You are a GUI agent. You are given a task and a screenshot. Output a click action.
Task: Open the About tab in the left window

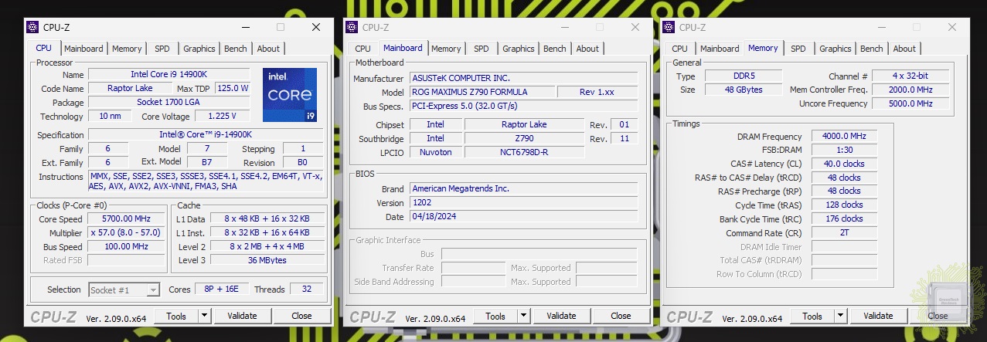tap(268, 49)
